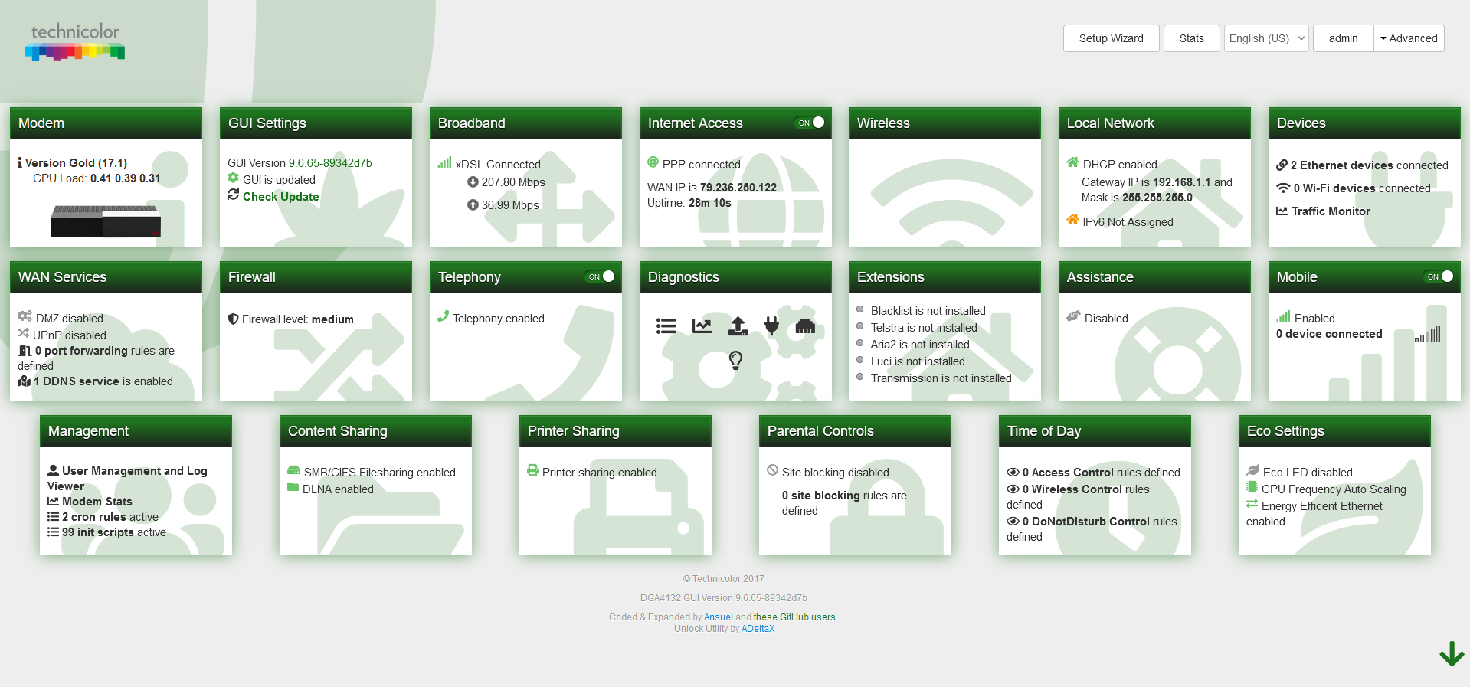
Task: Open the Eco Settings card header
Action: click(x=1334, y=431)
